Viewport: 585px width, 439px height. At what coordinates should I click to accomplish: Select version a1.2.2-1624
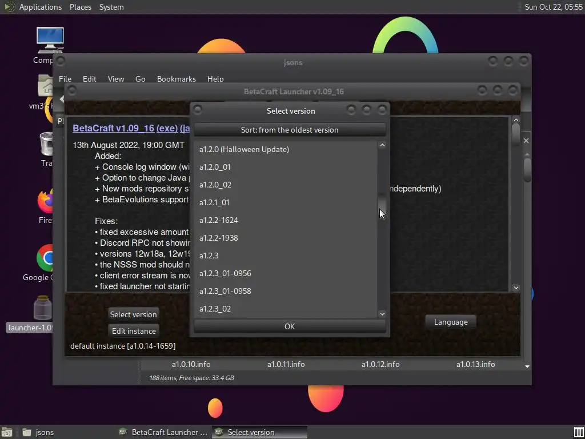click(286, 220)
